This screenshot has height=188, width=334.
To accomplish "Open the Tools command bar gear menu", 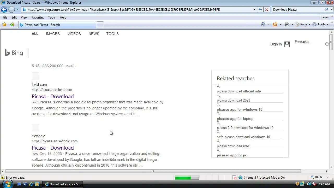I will tap(321, 24).
